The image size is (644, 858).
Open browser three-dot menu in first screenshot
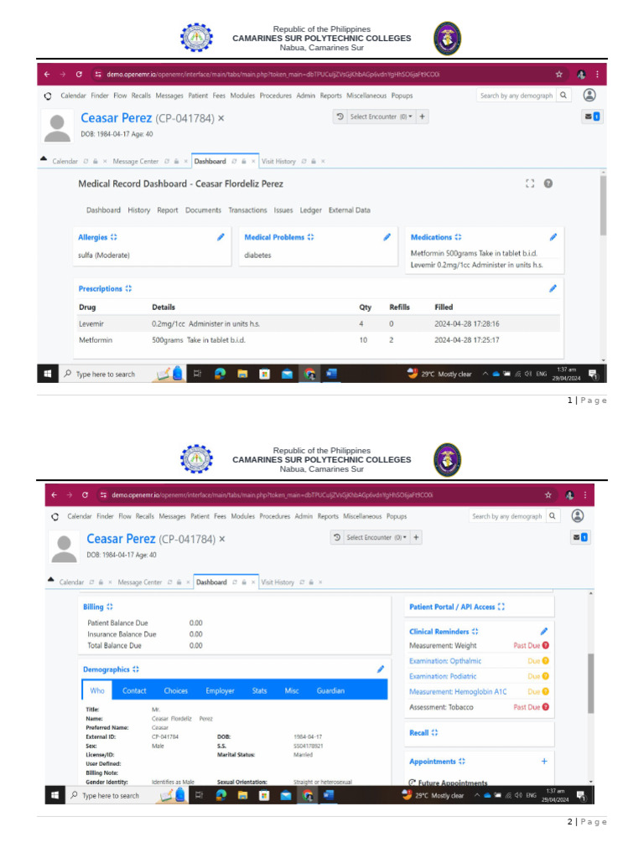coord(597,75)
